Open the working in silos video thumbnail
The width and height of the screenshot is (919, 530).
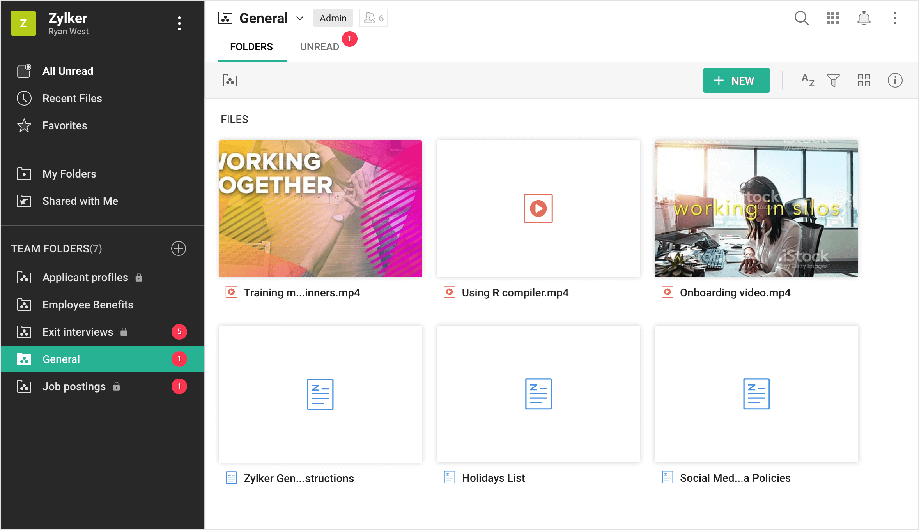[x=756, y=208]
